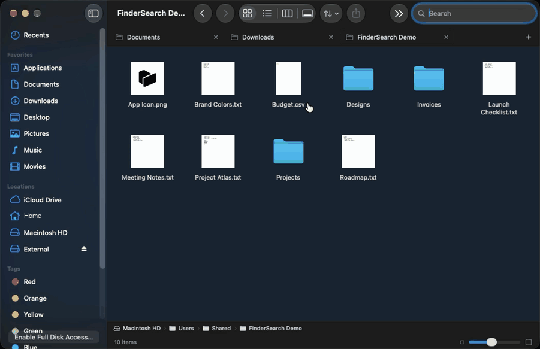Click FinderSearch Demo in the path bar
Viewport: 540px width, 349px height.
[271, 329]
